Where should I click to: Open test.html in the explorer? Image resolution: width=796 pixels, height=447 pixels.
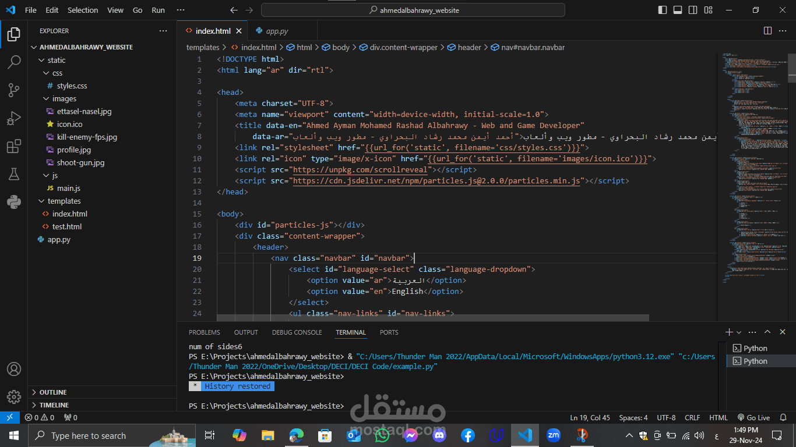pos(102,226)
